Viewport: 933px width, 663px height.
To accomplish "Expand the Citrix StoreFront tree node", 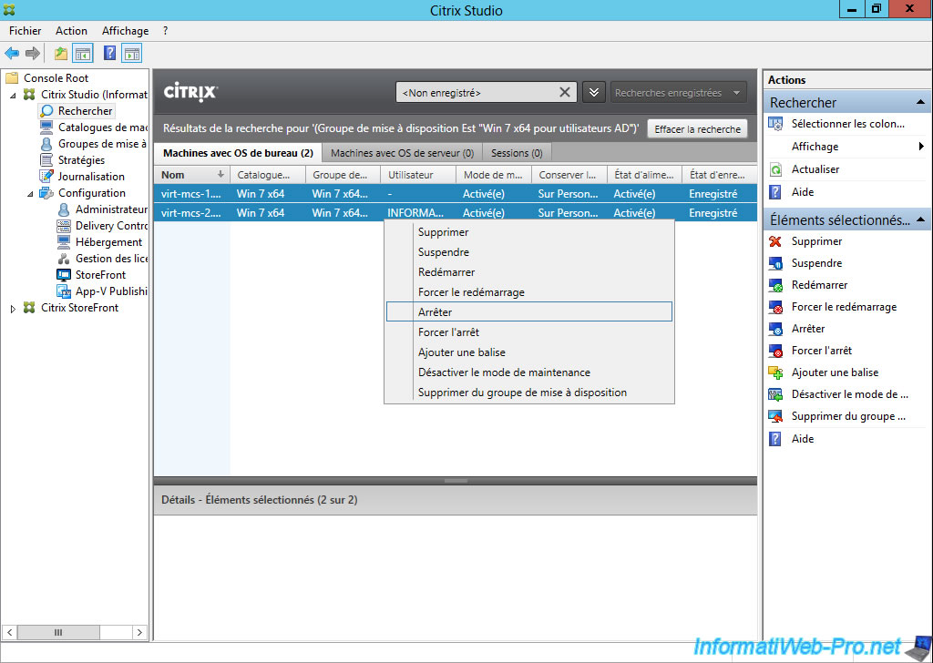I will [13, 308].
